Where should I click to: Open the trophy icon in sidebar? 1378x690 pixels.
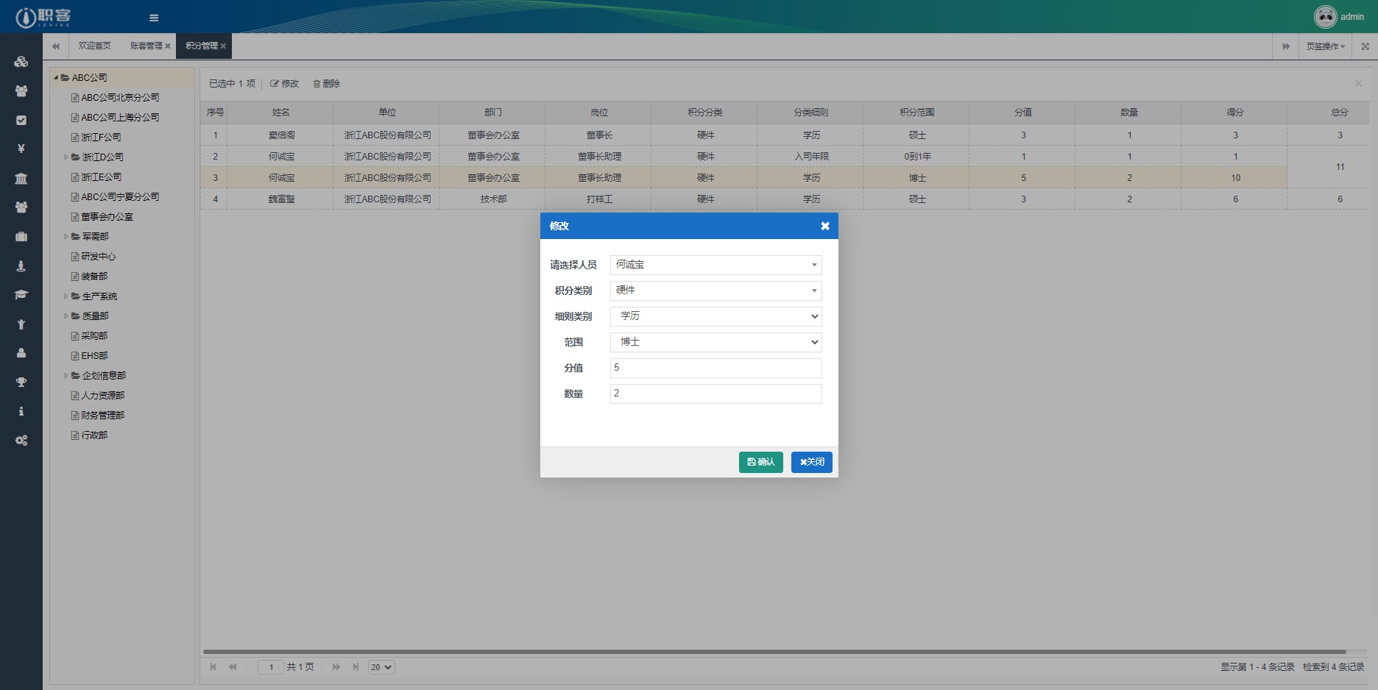[21, 382]
